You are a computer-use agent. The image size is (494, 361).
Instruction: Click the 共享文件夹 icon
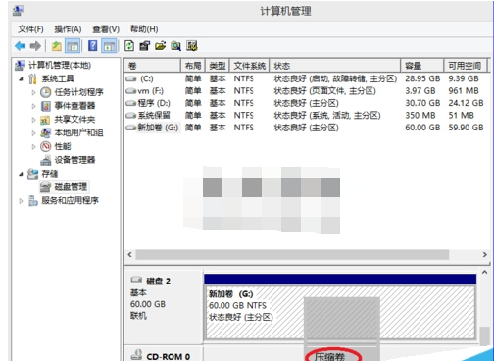tap(45, 120)
